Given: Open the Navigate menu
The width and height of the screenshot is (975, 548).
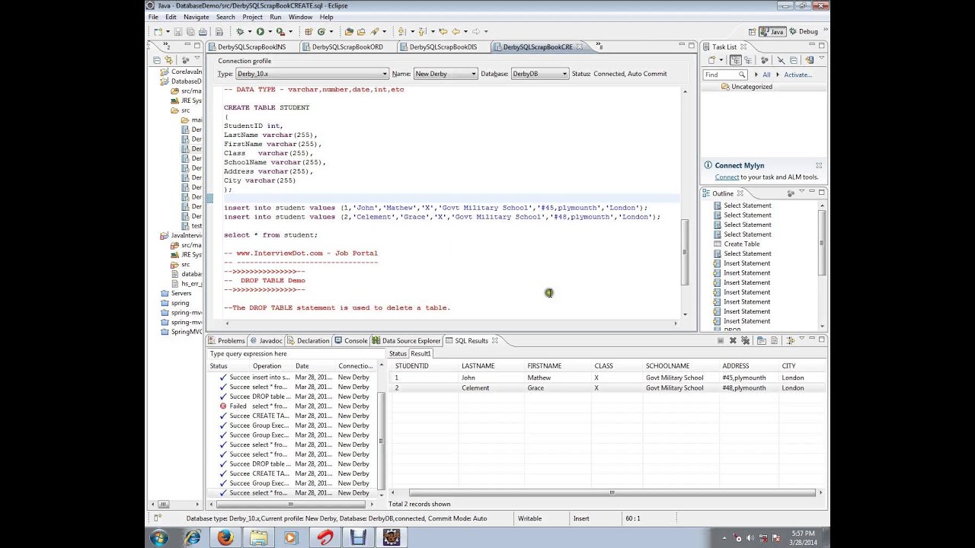Looking at the screenshot, I should coord(196,17).
